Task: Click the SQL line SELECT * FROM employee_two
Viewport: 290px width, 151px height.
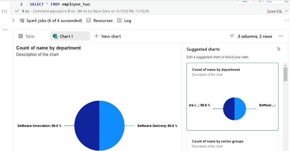Action: tap(60, 4)
